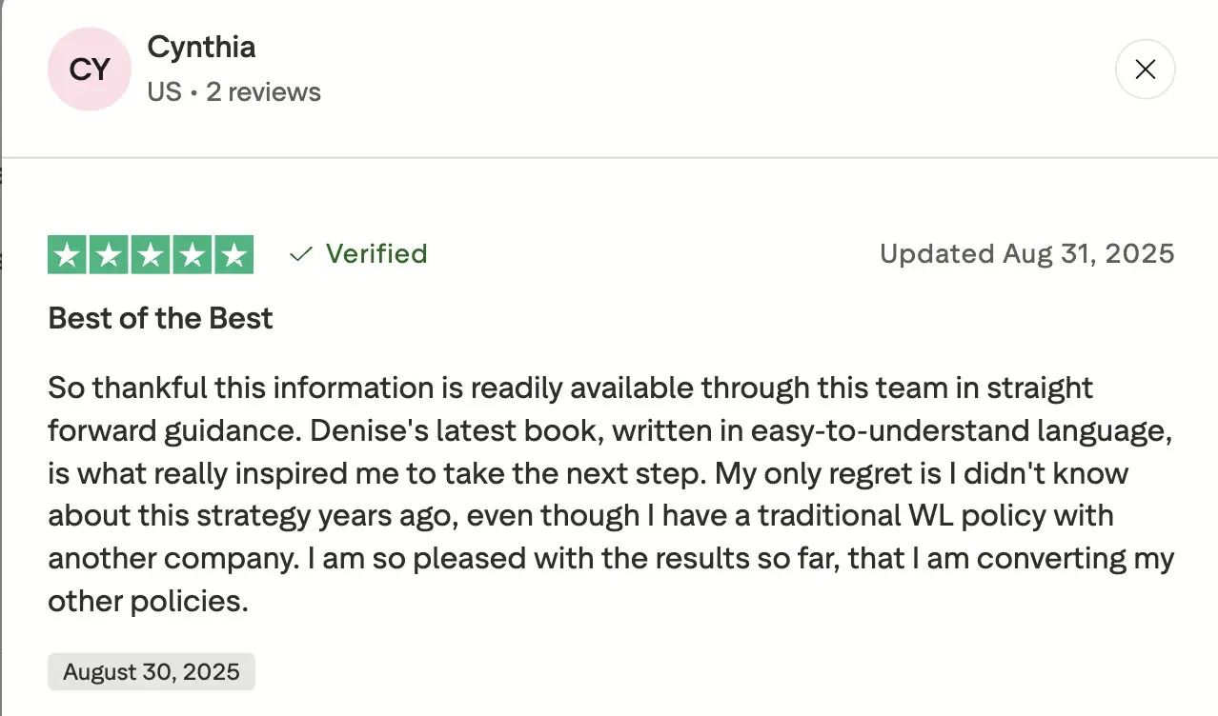Click the first green rating star
Viewport: 1218px width, 716px height.
[68, 254]
